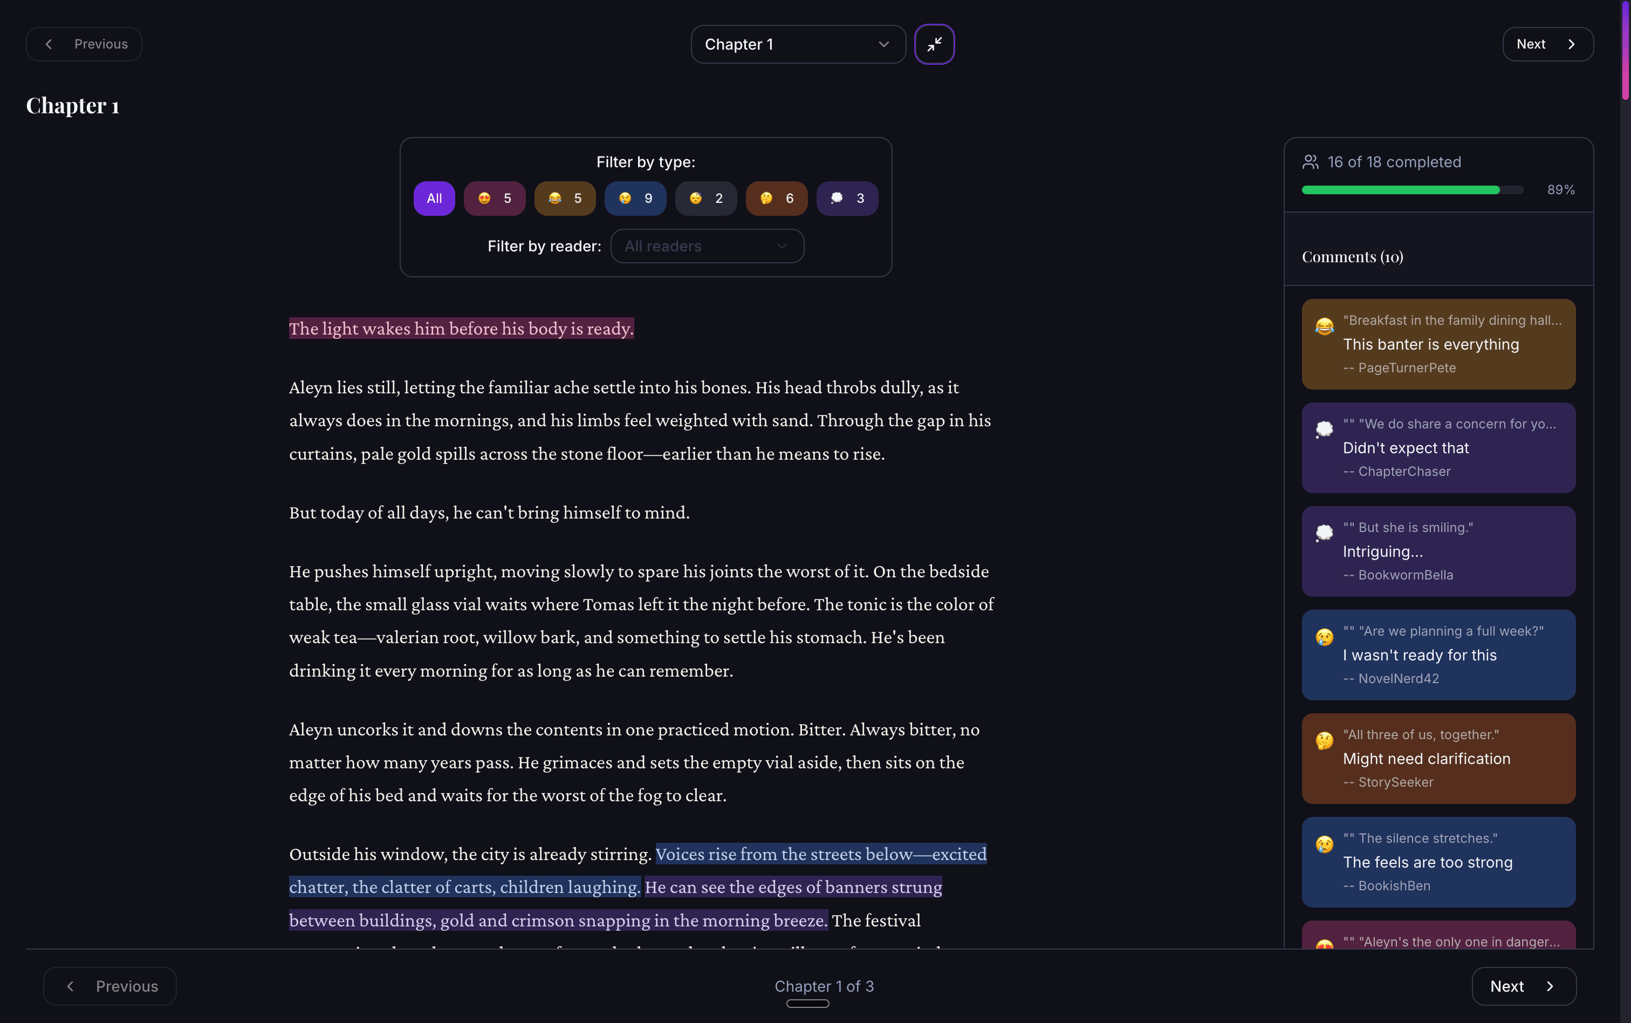The image size is (1631, 1023).
Task: Open the Chapter 1 selector dropdown
Action: [797, 44]
